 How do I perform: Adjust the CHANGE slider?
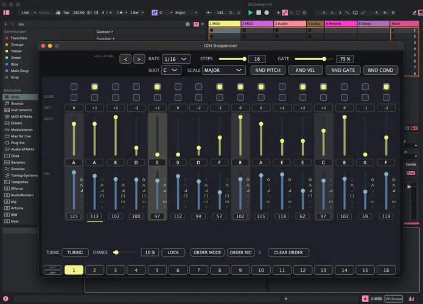(125, 252)
